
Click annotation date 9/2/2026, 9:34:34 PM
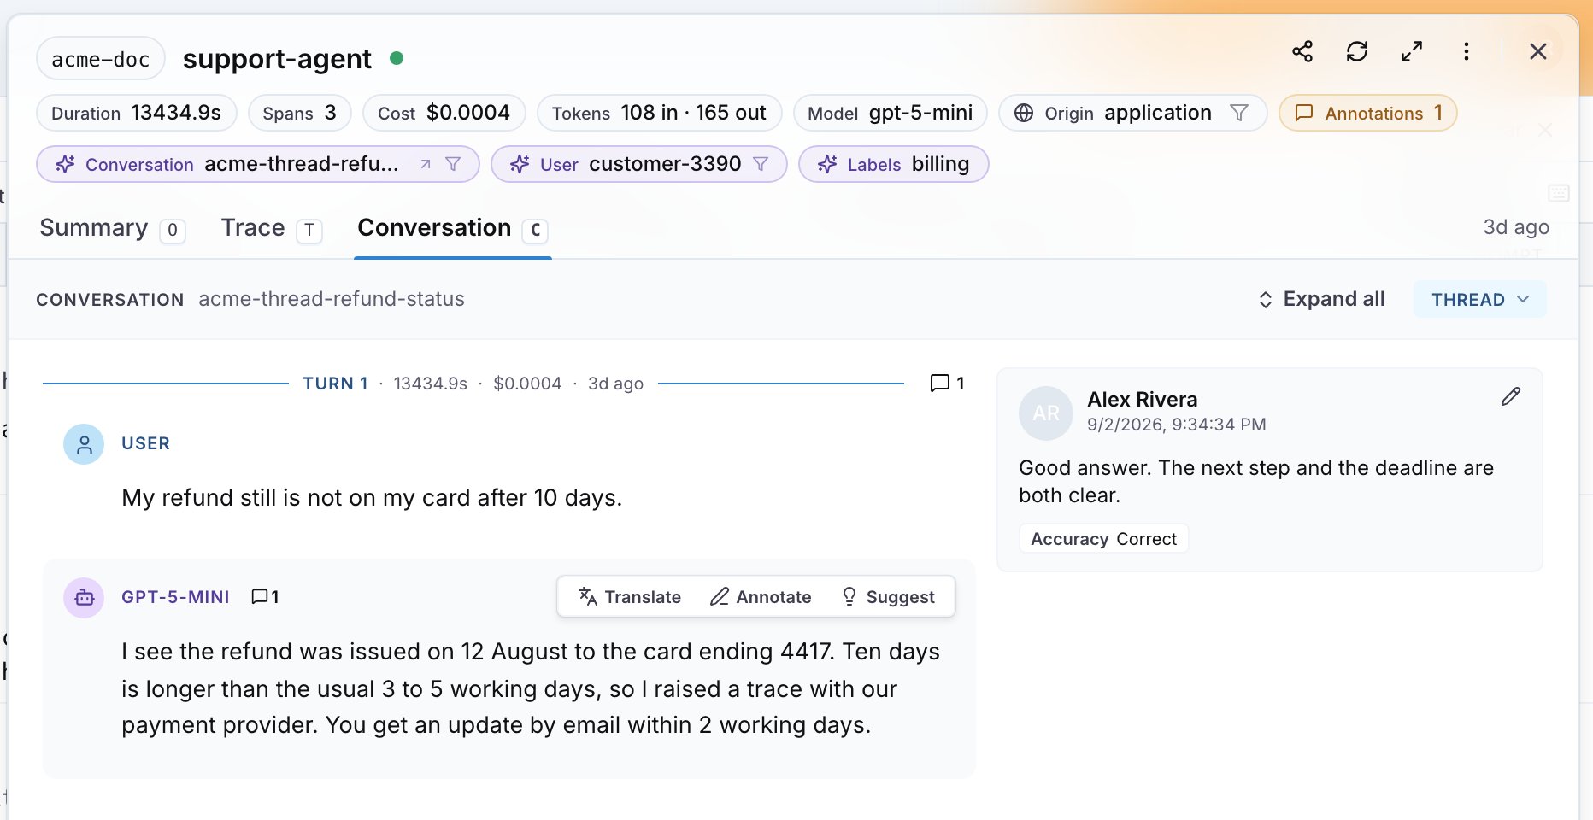(x=1177, y=425)
